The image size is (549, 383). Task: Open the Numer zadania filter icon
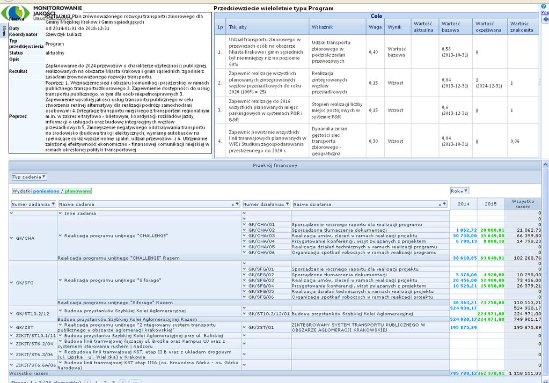53,204
